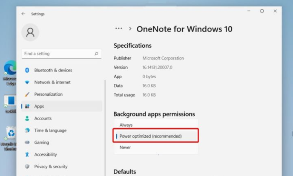Open Recycle Bin shortcut on desktop

[x=9, y=139]
